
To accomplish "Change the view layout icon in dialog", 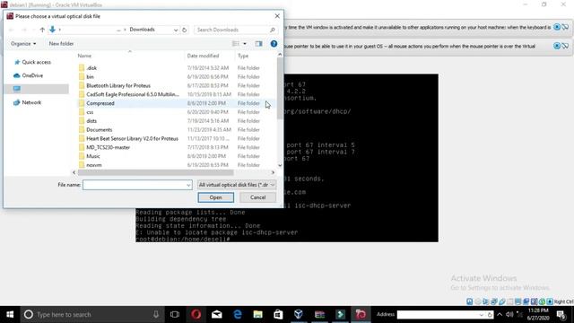I will (236, 44).
